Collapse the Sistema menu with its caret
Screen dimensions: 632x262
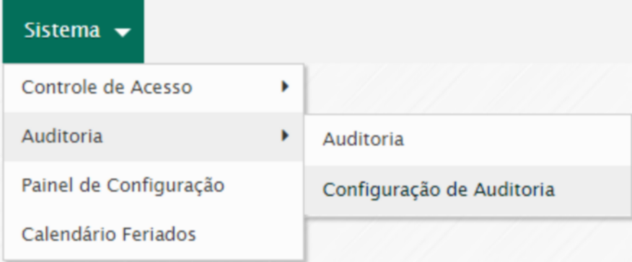point(123,32)
